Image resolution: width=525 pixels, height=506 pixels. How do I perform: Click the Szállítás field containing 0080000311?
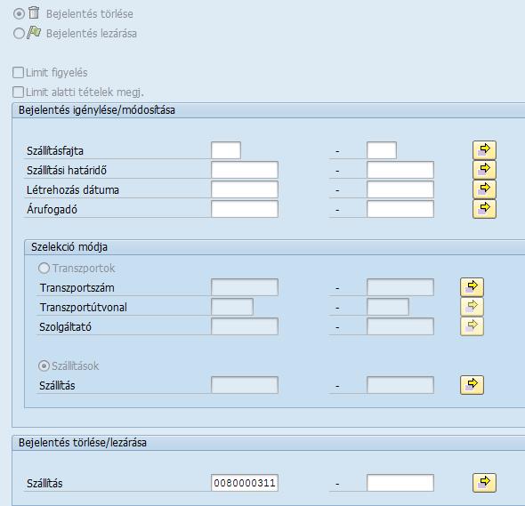click(x=245, y=483)
